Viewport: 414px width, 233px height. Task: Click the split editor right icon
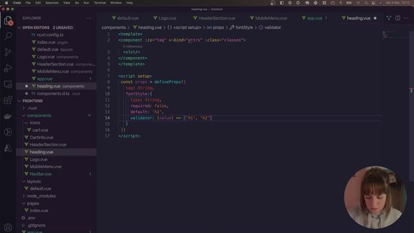click(x=397, y=18)
